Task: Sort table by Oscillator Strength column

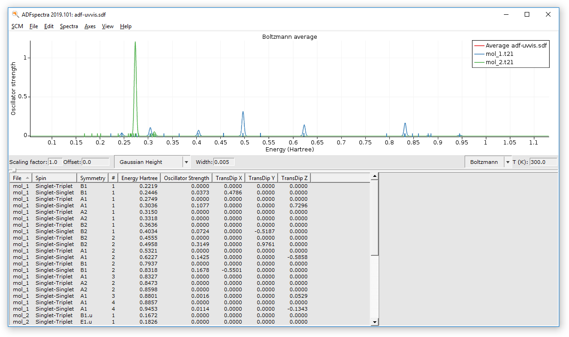Action: [186, 177]
